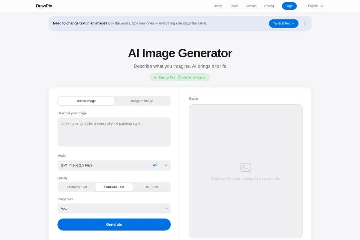Select HD 10cr quality
Screen dimensions: 360x240
pos(151,187)
